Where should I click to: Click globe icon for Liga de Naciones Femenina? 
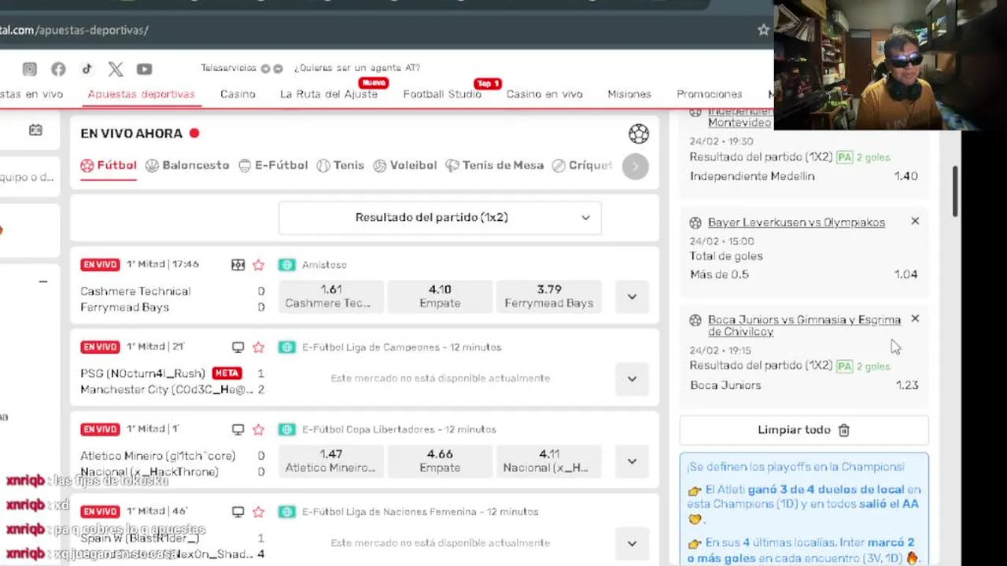[x=287, y=512]
